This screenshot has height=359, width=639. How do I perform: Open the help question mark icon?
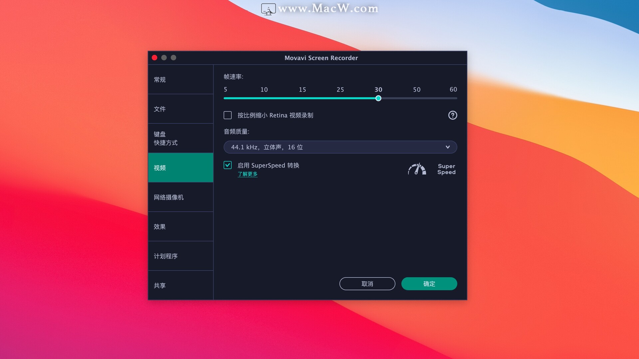point(452,115)
